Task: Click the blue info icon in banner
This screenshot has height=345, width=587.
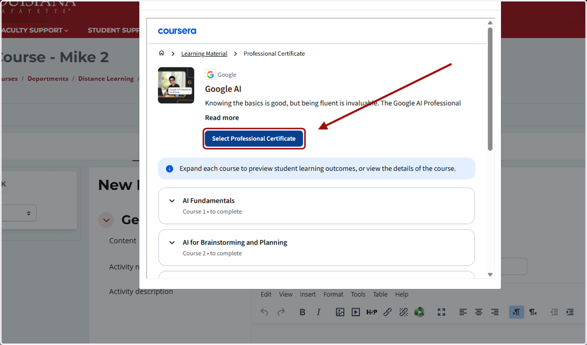Action: pyautogui.click(x=169, y=169)
